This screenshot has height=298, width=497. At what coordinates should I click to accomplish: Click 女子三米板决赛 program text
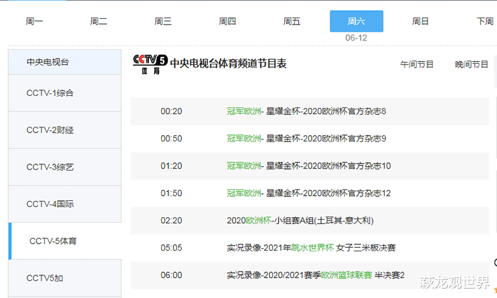[x=366, y=247]
